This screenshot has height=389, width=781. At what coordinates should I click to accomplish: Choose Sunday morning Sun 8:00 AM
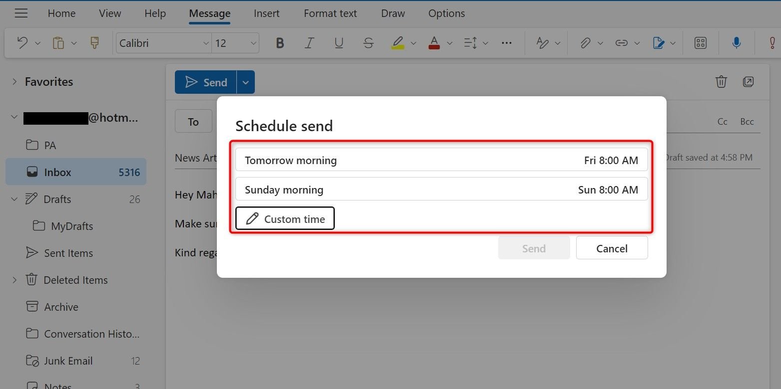pos(442,190)
